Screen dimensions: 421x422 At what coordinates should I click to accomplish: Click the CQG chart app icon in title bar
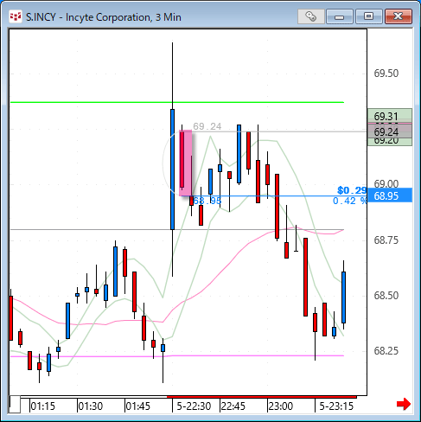point(16,17)
